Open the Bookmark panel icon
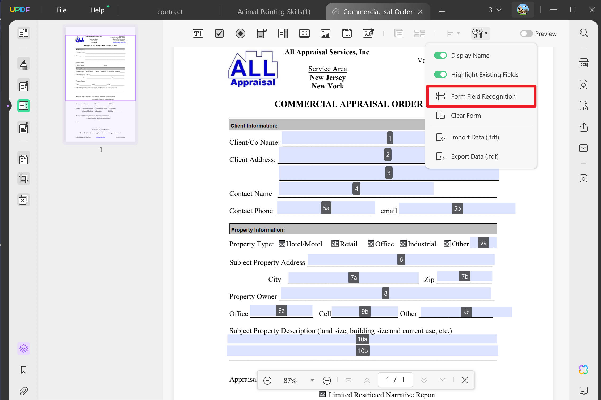Viewport: 601px width, 400px height. [x=24, y=370]
